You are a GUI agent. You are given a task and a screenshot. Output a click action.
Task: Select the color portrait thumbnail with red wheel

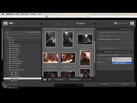point(85,58)
